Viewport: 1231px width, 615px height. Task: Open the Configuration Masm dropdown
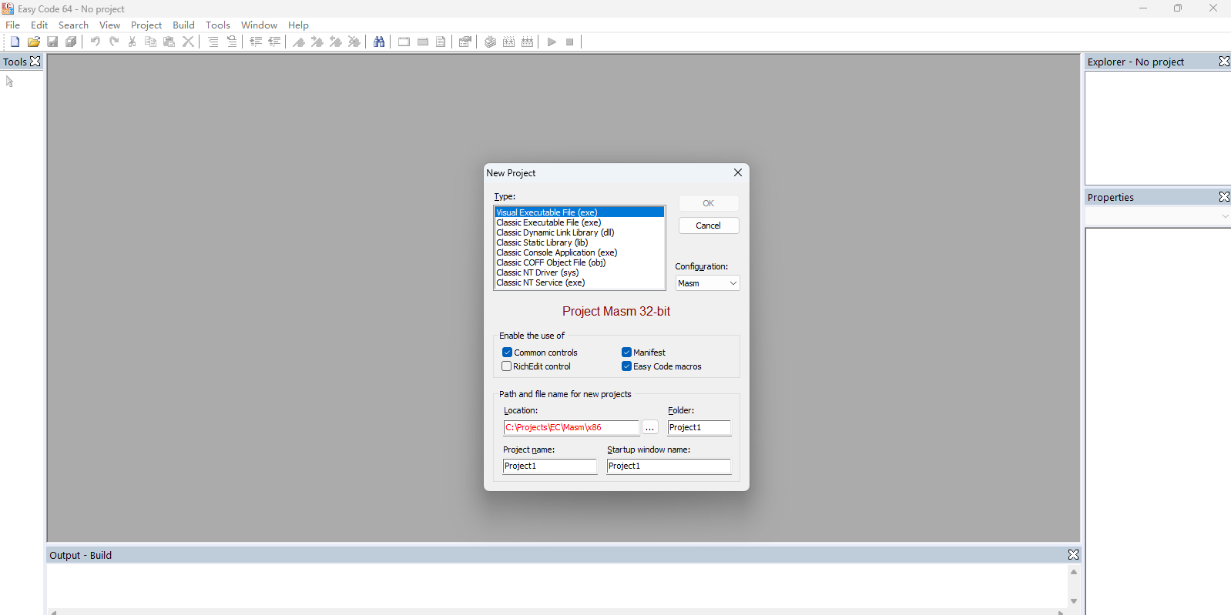click(x=707, y=283)
